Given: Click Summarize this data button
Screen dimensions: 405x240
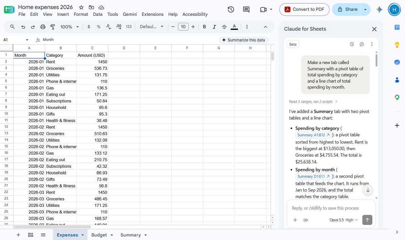Looking at the screenshot, I should 244,40.
